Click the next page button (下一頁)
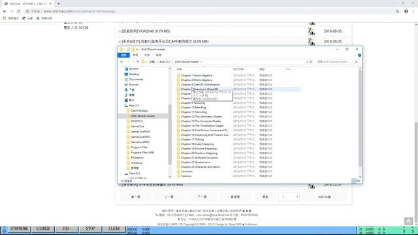Image resolution: width=418 pixels, height=235 pixels. click(x=202, y=197)
